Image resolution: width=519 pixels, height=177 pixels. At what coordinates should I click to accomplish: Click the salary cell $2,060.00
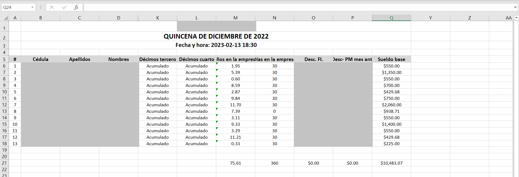392,105
